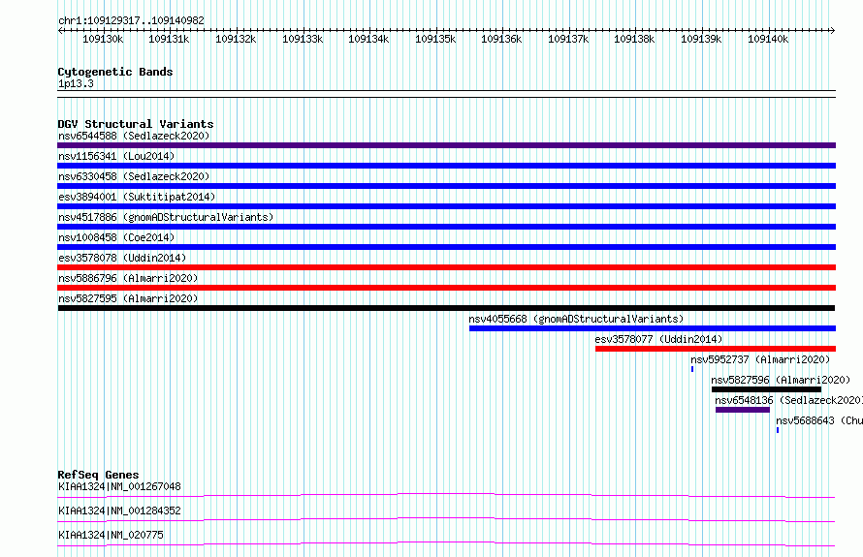Viewport: 863px width, 557px height.
Task: Click the esv3578078 (Uddin2014) label
Action: click(122, 258)
